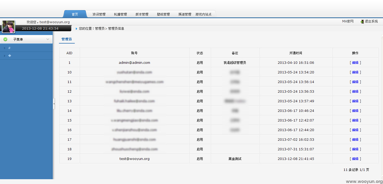Screen dimensions: 383x184
Task: Click the logout door icon
Action: click(362, 21)
